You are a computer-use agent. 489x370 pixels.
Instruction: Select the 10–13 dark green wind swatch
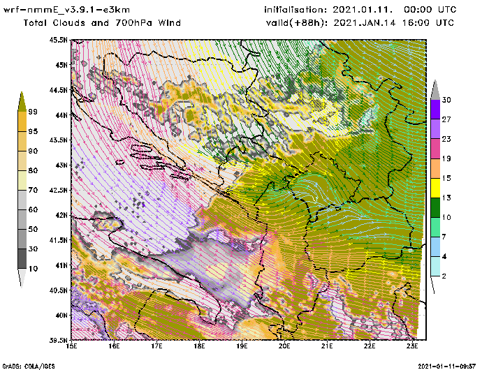pyautogui.click(x=435, y=207)
